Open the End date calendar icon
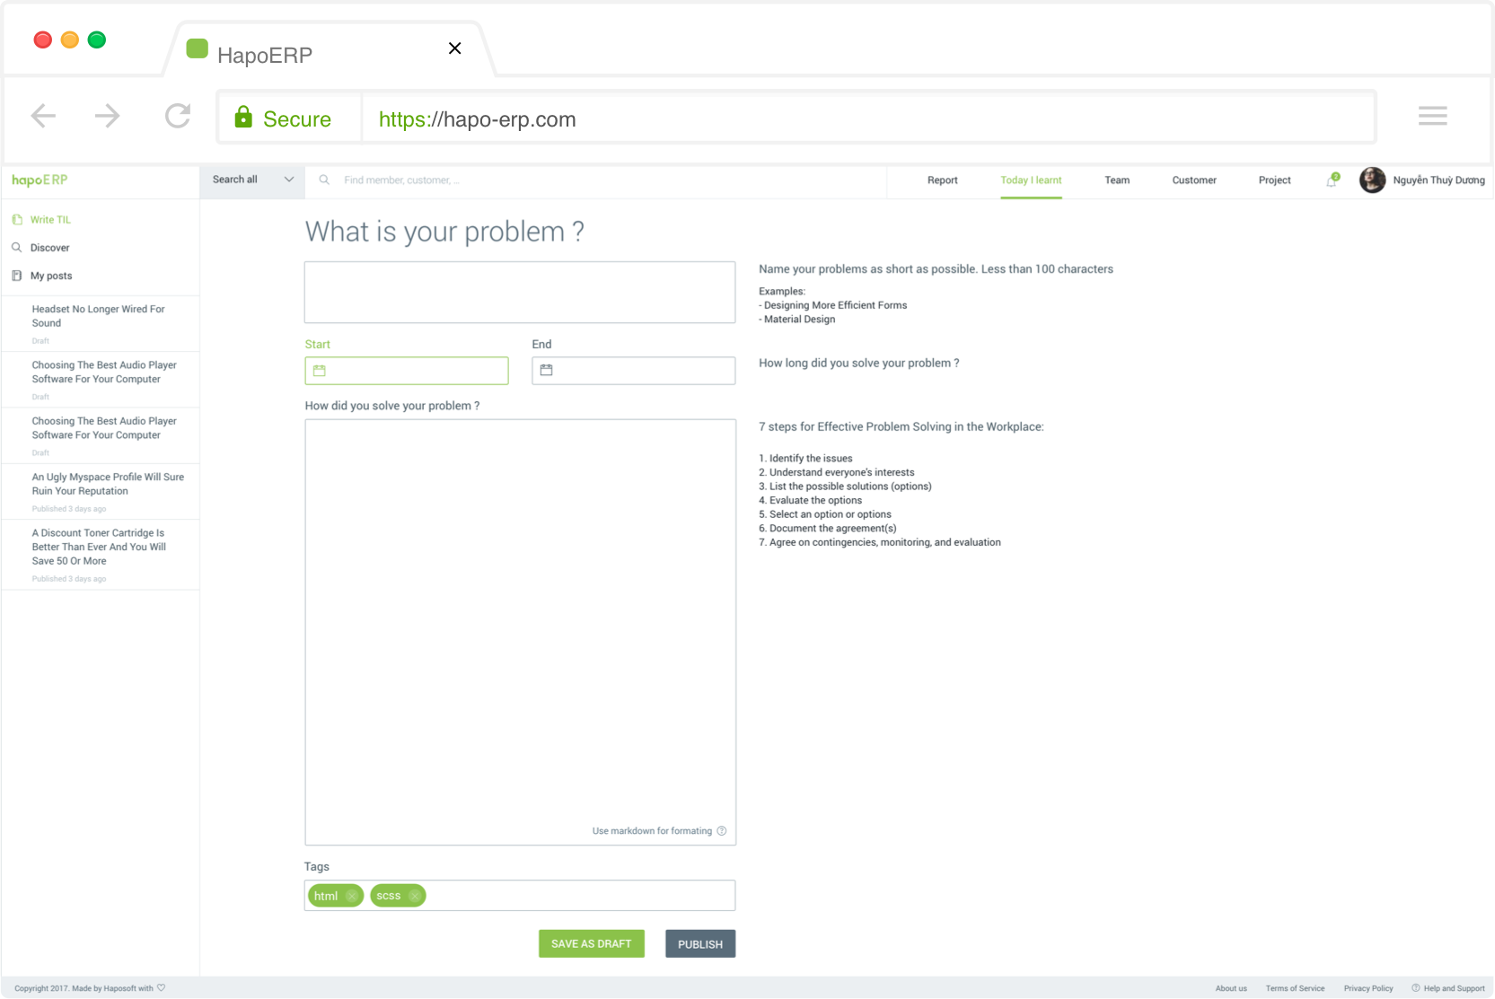Viewport: 1495px width, 999px height. pyautogui.click(x=546, y=370)
